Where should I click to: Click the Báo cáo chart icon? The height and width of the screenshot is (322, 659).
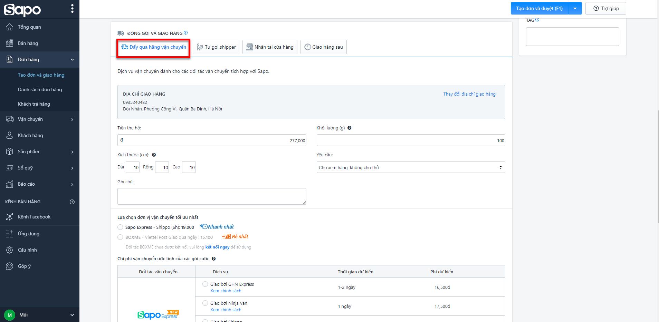coord(10,184)
